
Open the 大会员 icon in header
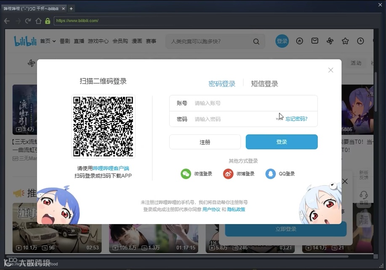[x=299, y=41]
